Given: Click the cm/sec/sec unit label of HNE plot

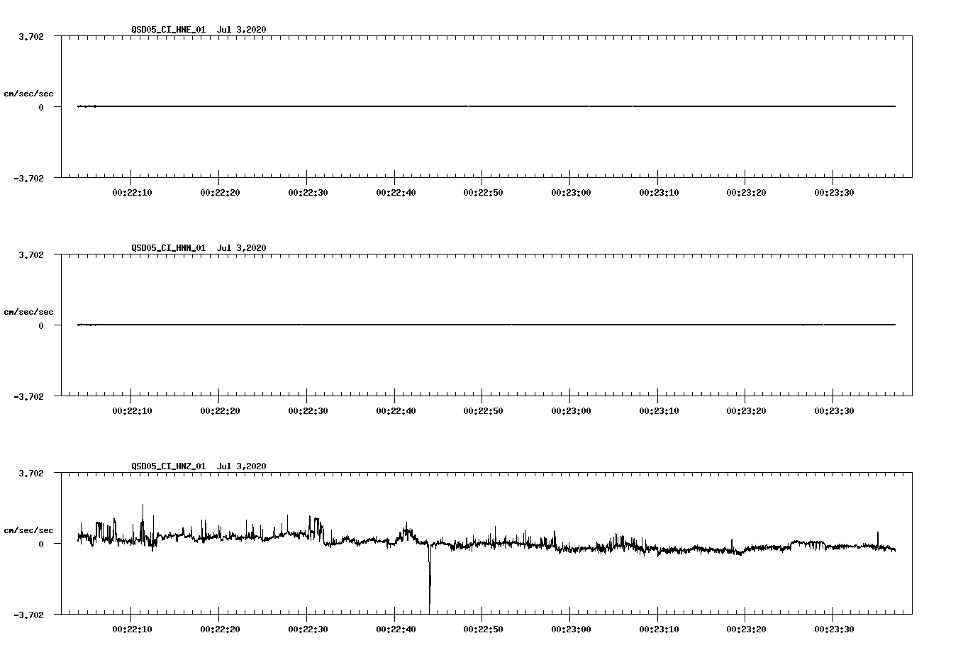Looking at the screenshot, I should click(28, 94).
